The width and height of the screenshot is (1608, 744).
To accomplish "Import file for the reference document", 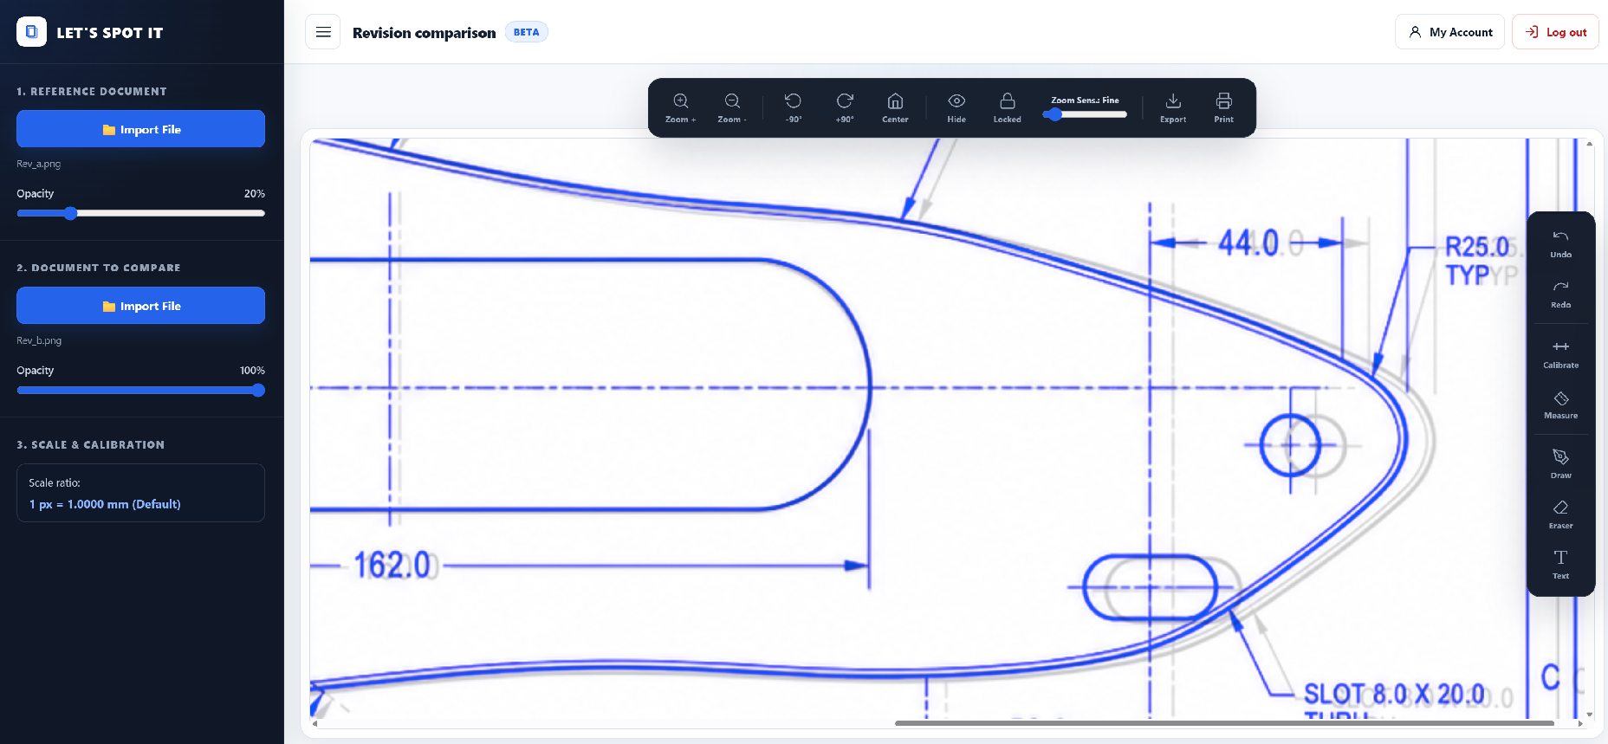I will (x=140, y=129).
